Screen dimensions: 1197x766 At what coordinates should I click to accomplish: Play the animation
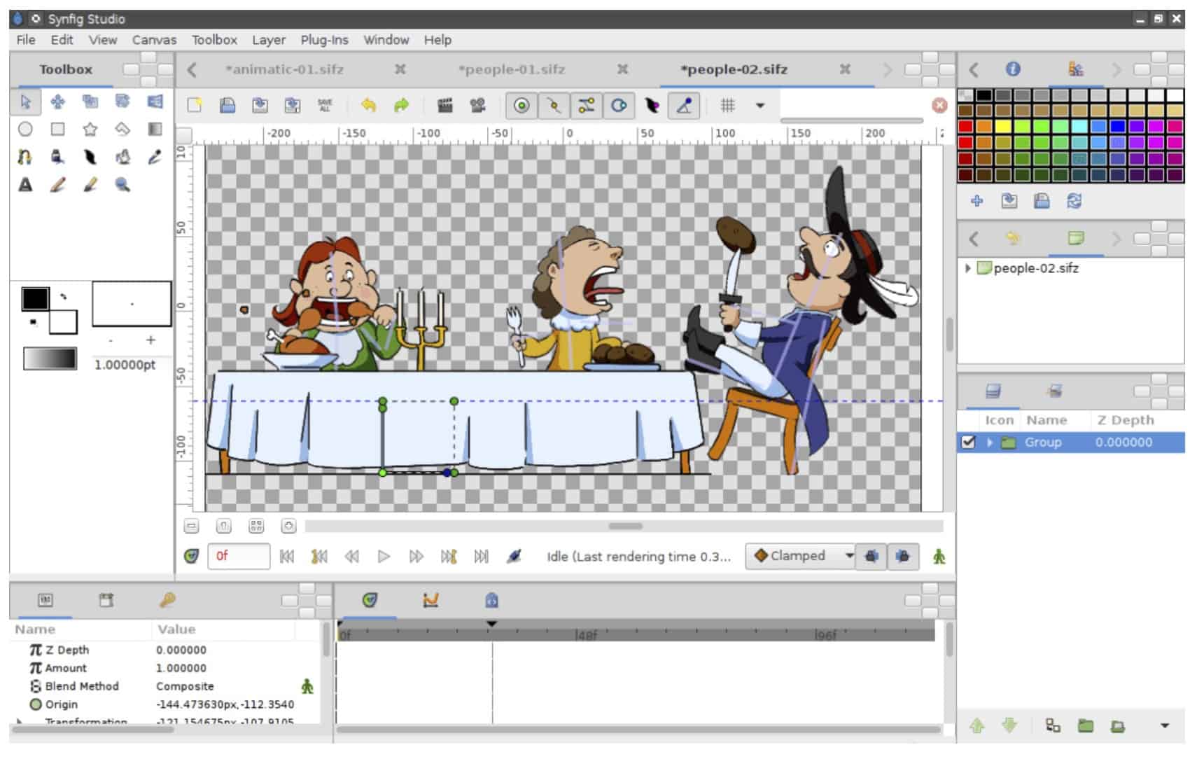click(x=384, y=557)
